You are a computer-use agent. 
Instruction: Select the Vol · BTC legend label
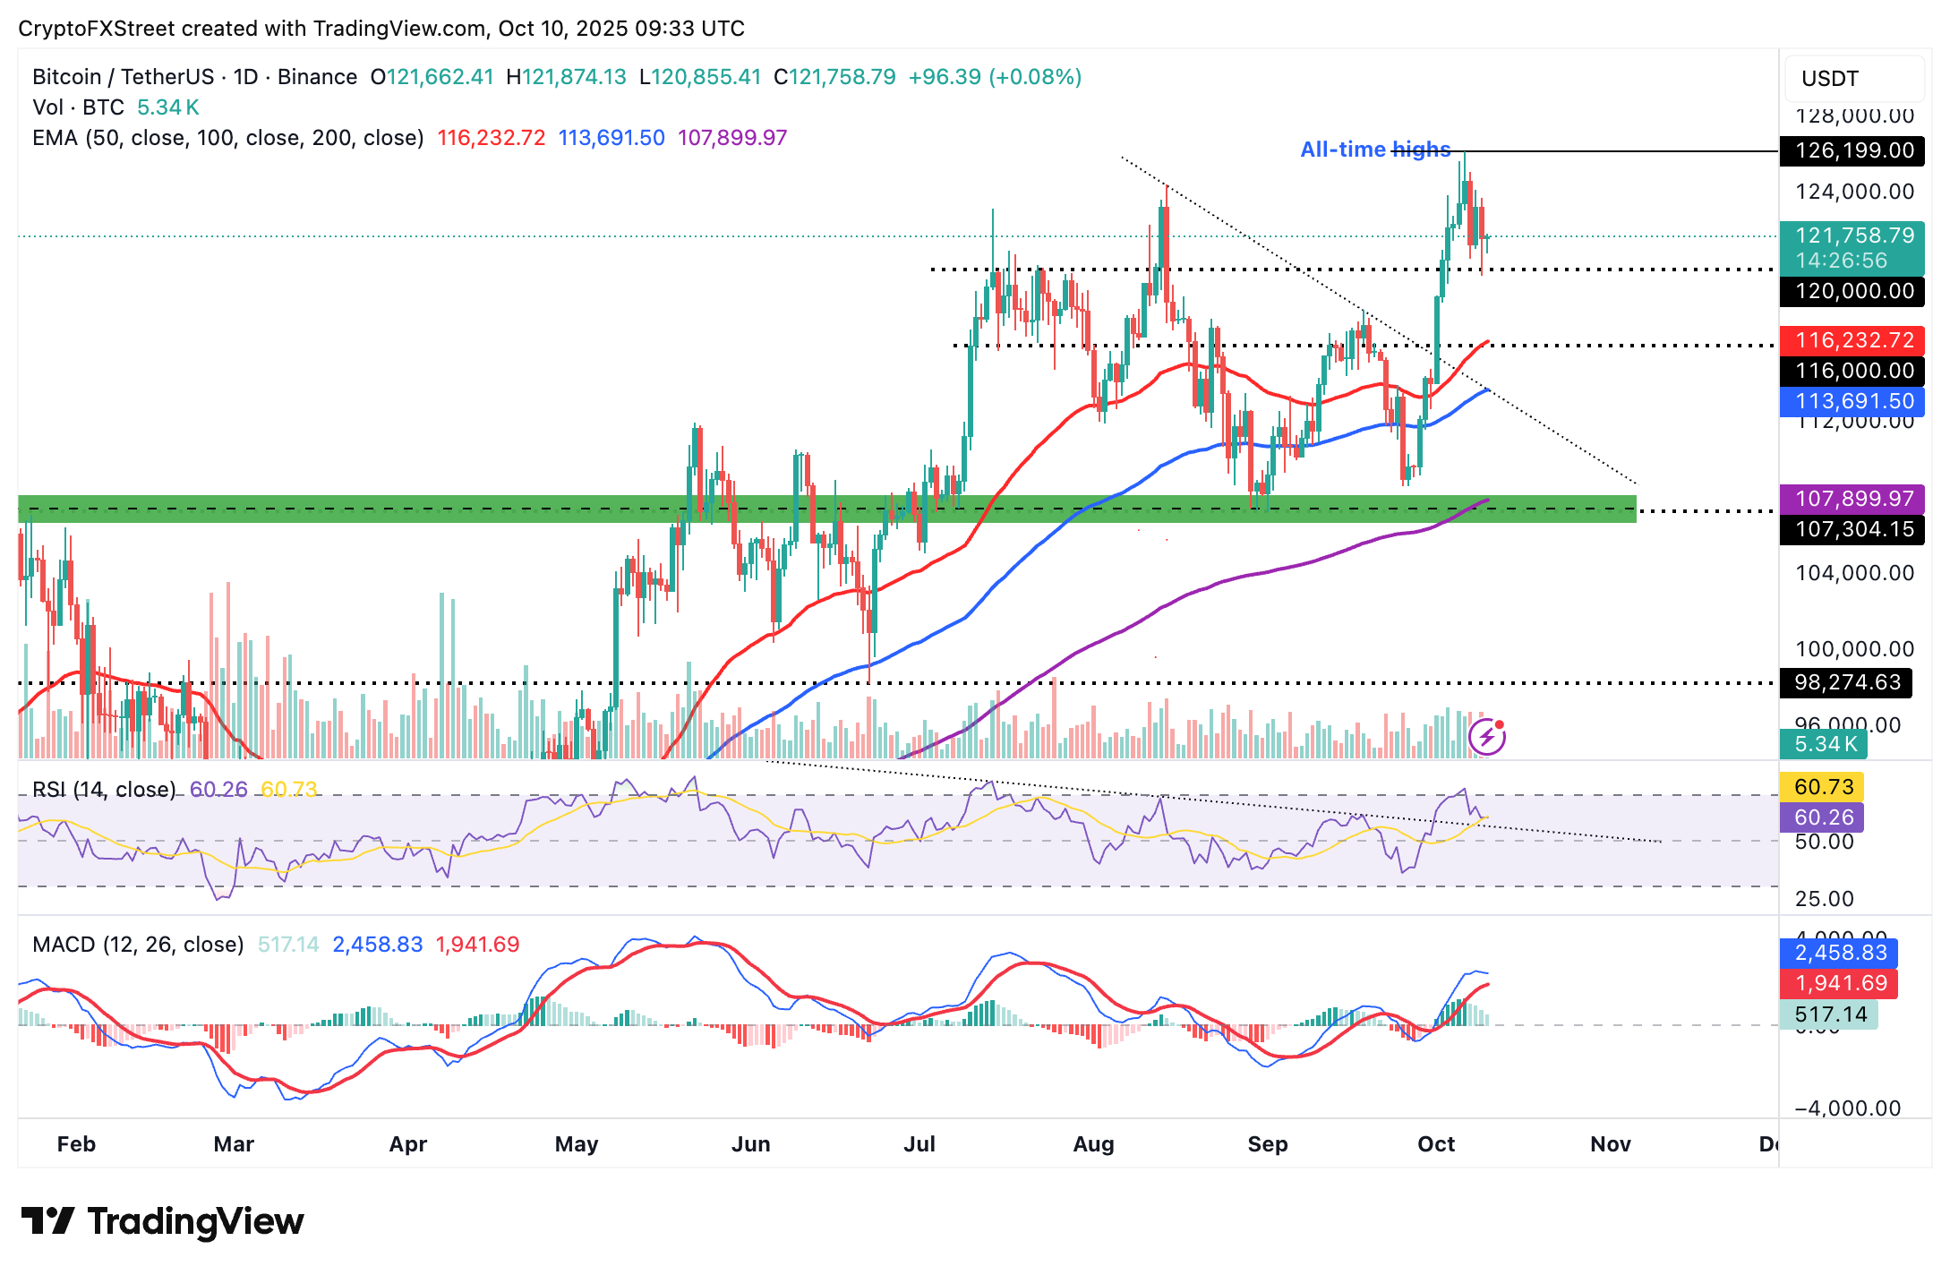coord(78,107)
